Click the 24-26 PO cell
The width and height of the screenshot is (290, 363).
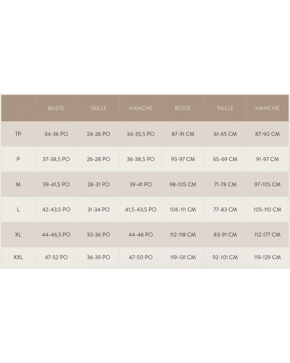98,134
